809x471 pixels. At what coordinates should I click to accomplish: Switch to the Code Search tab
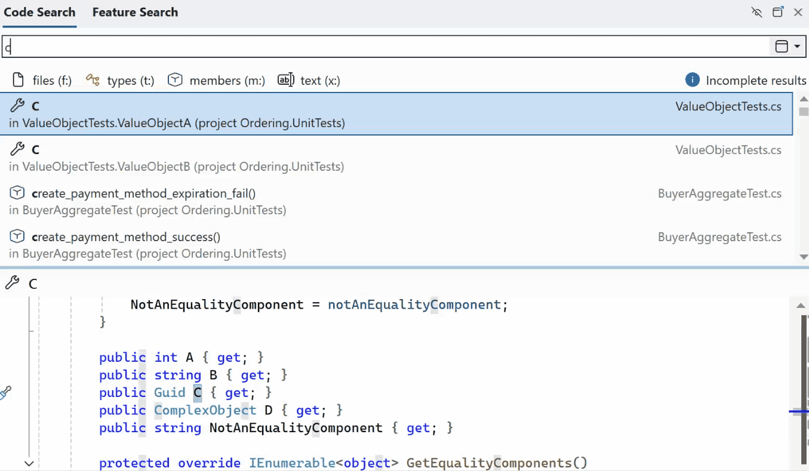coord(39,13)
